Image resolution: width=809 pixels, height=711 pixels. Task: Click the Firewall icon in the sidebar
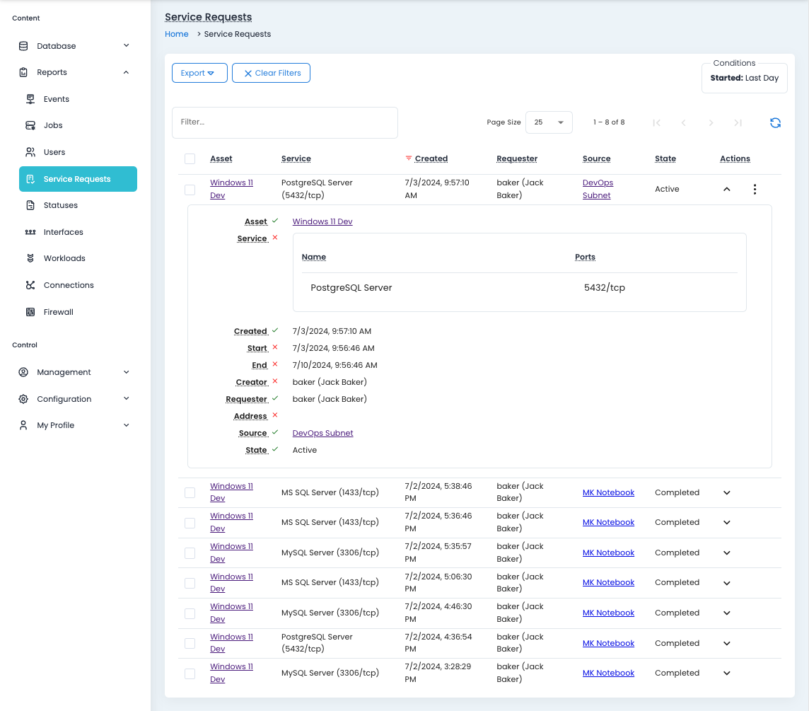coord(30,312)
